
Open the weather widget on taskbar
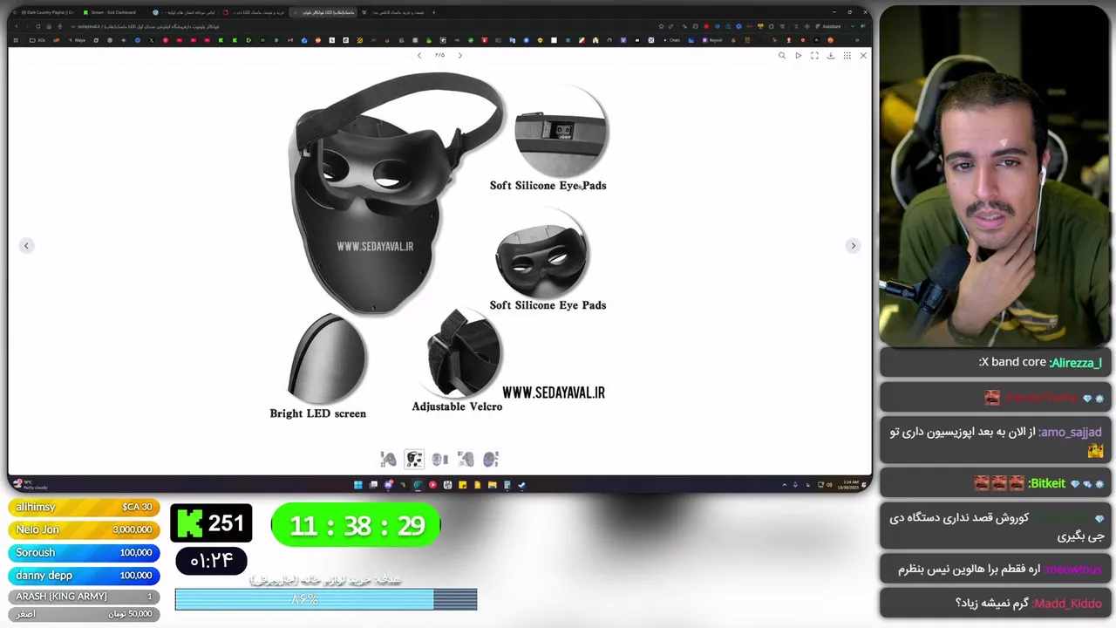pos(31,485)
